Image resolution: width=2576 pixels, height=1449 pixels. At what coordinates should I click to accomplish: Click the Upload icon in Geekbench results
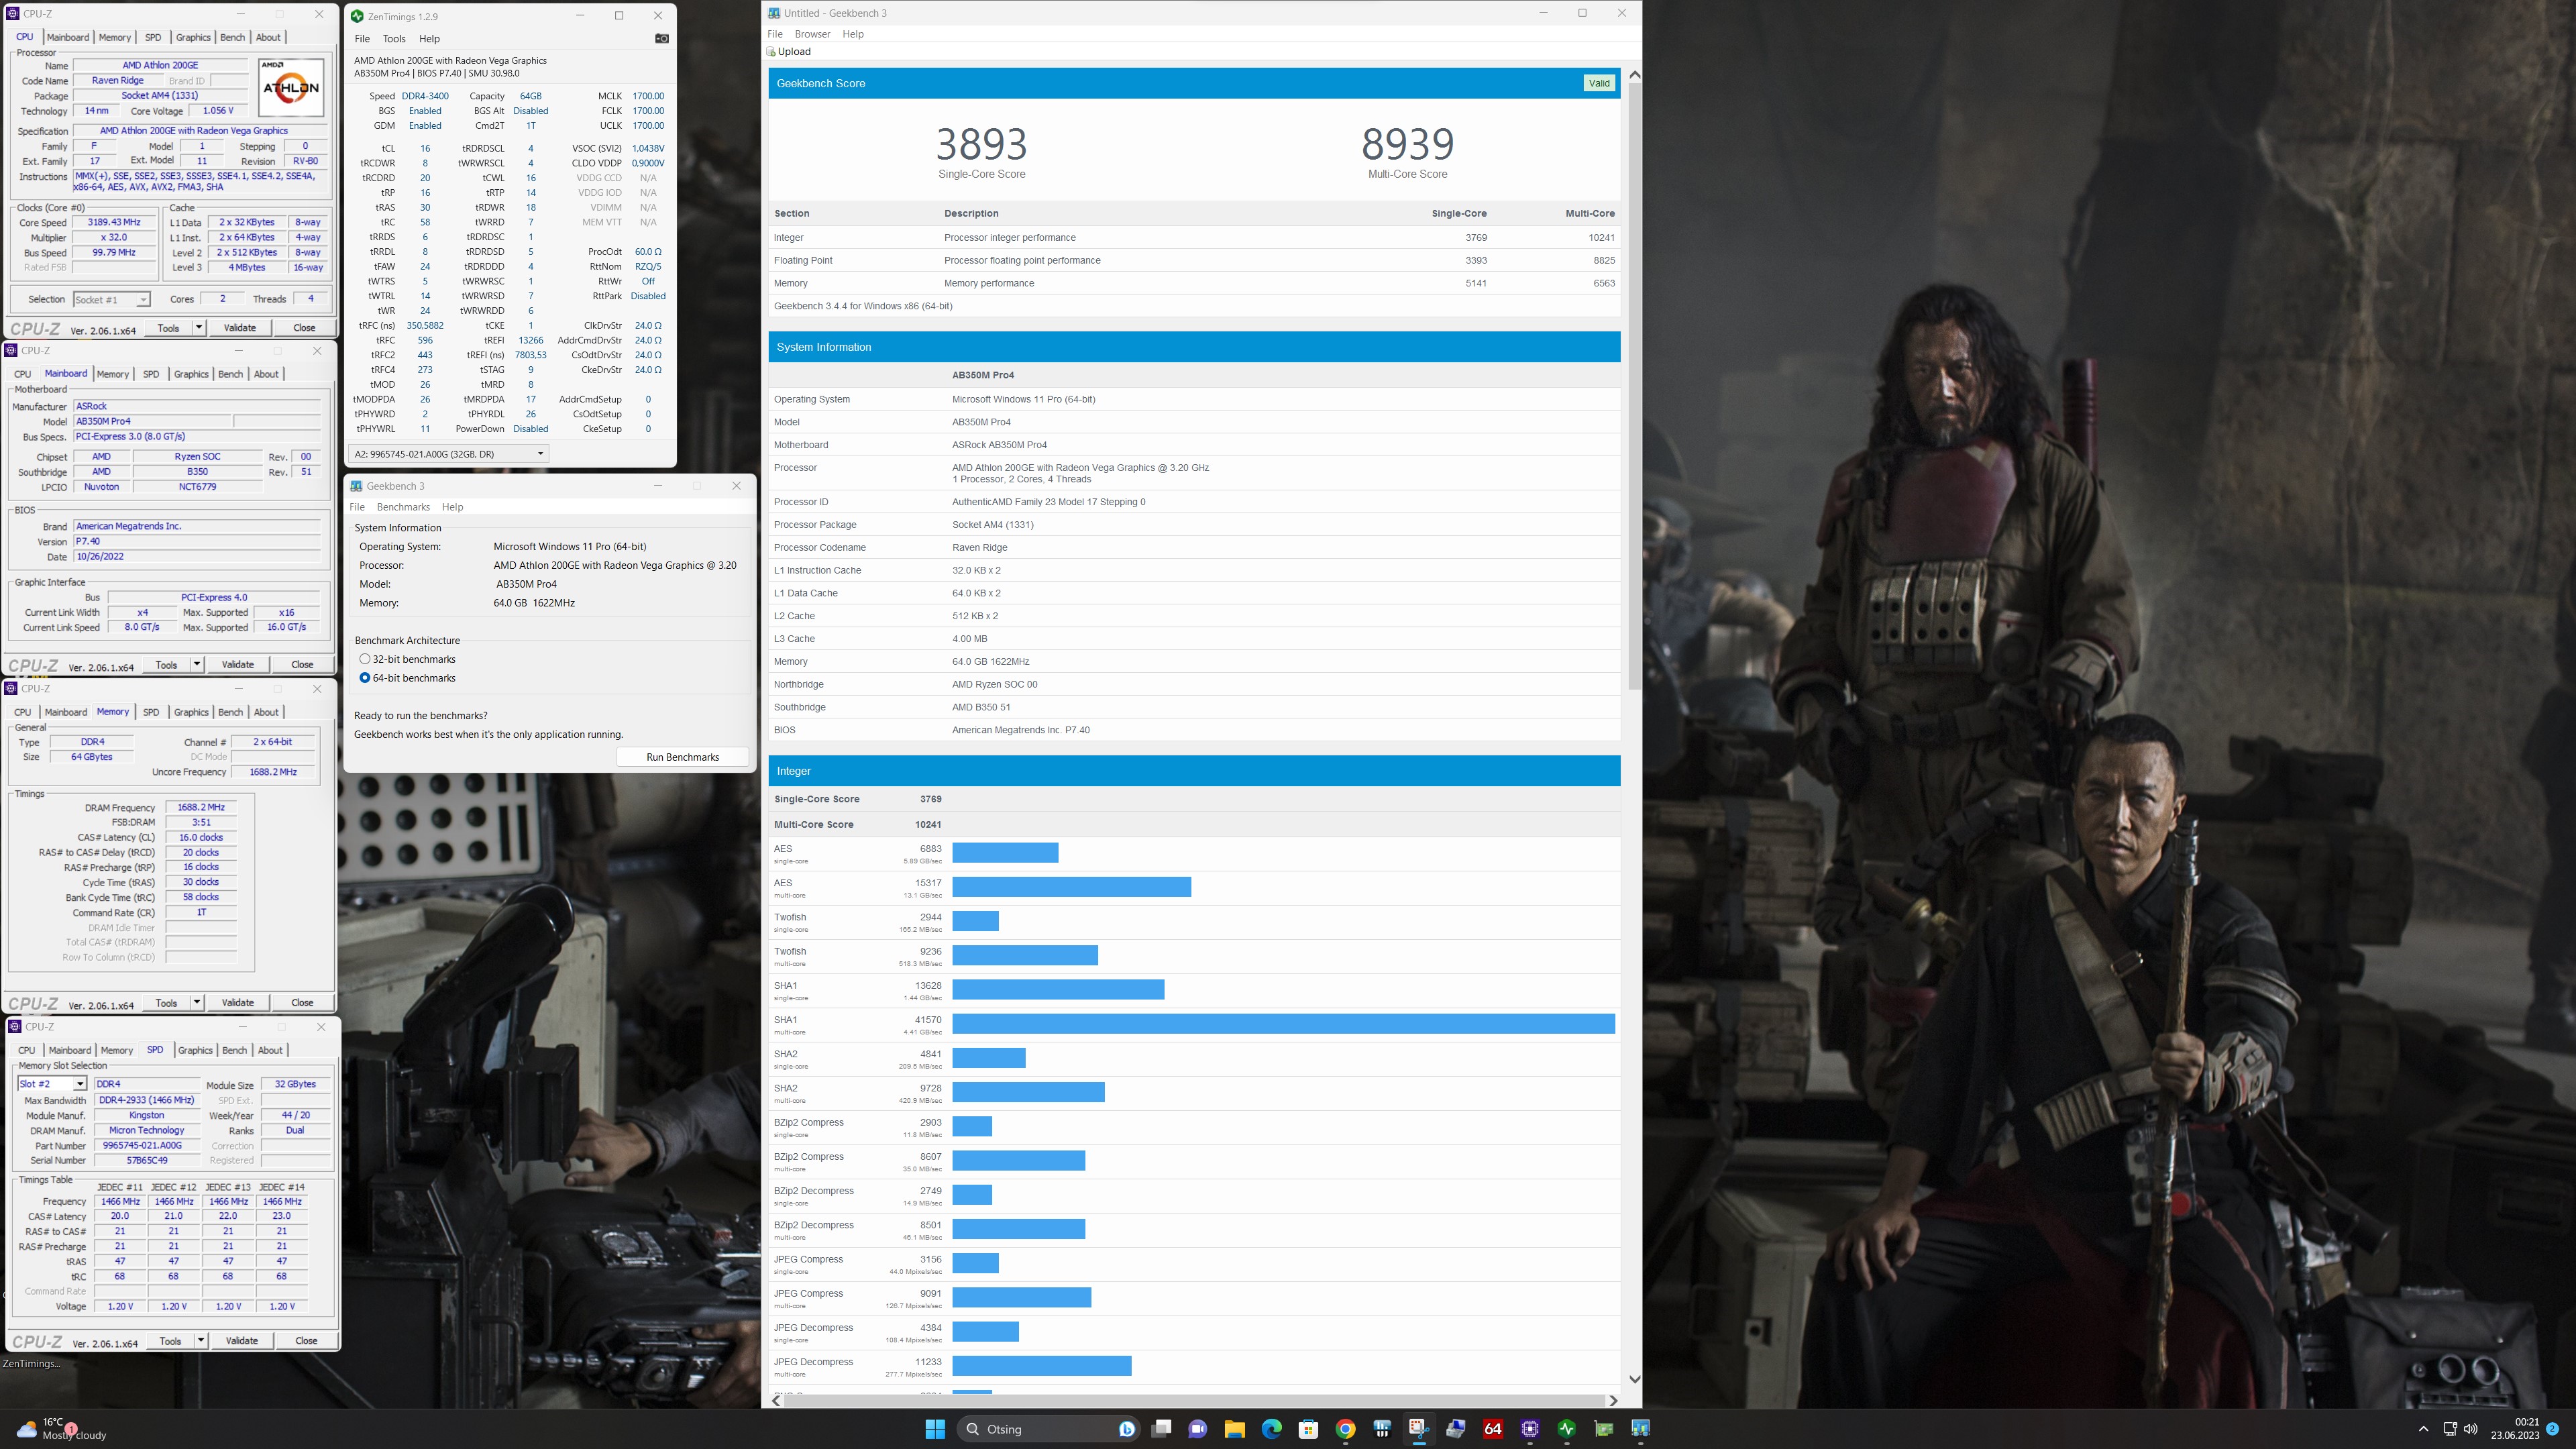click(771, 52)
